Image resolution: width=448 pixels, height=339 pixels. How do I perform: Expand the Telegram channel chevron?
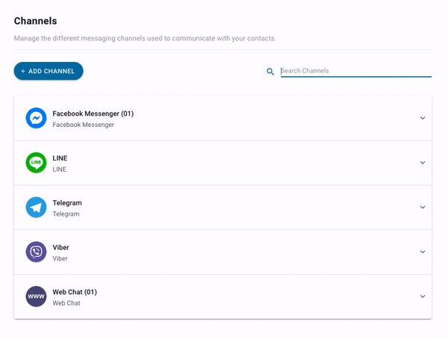(x=423, y=208)
